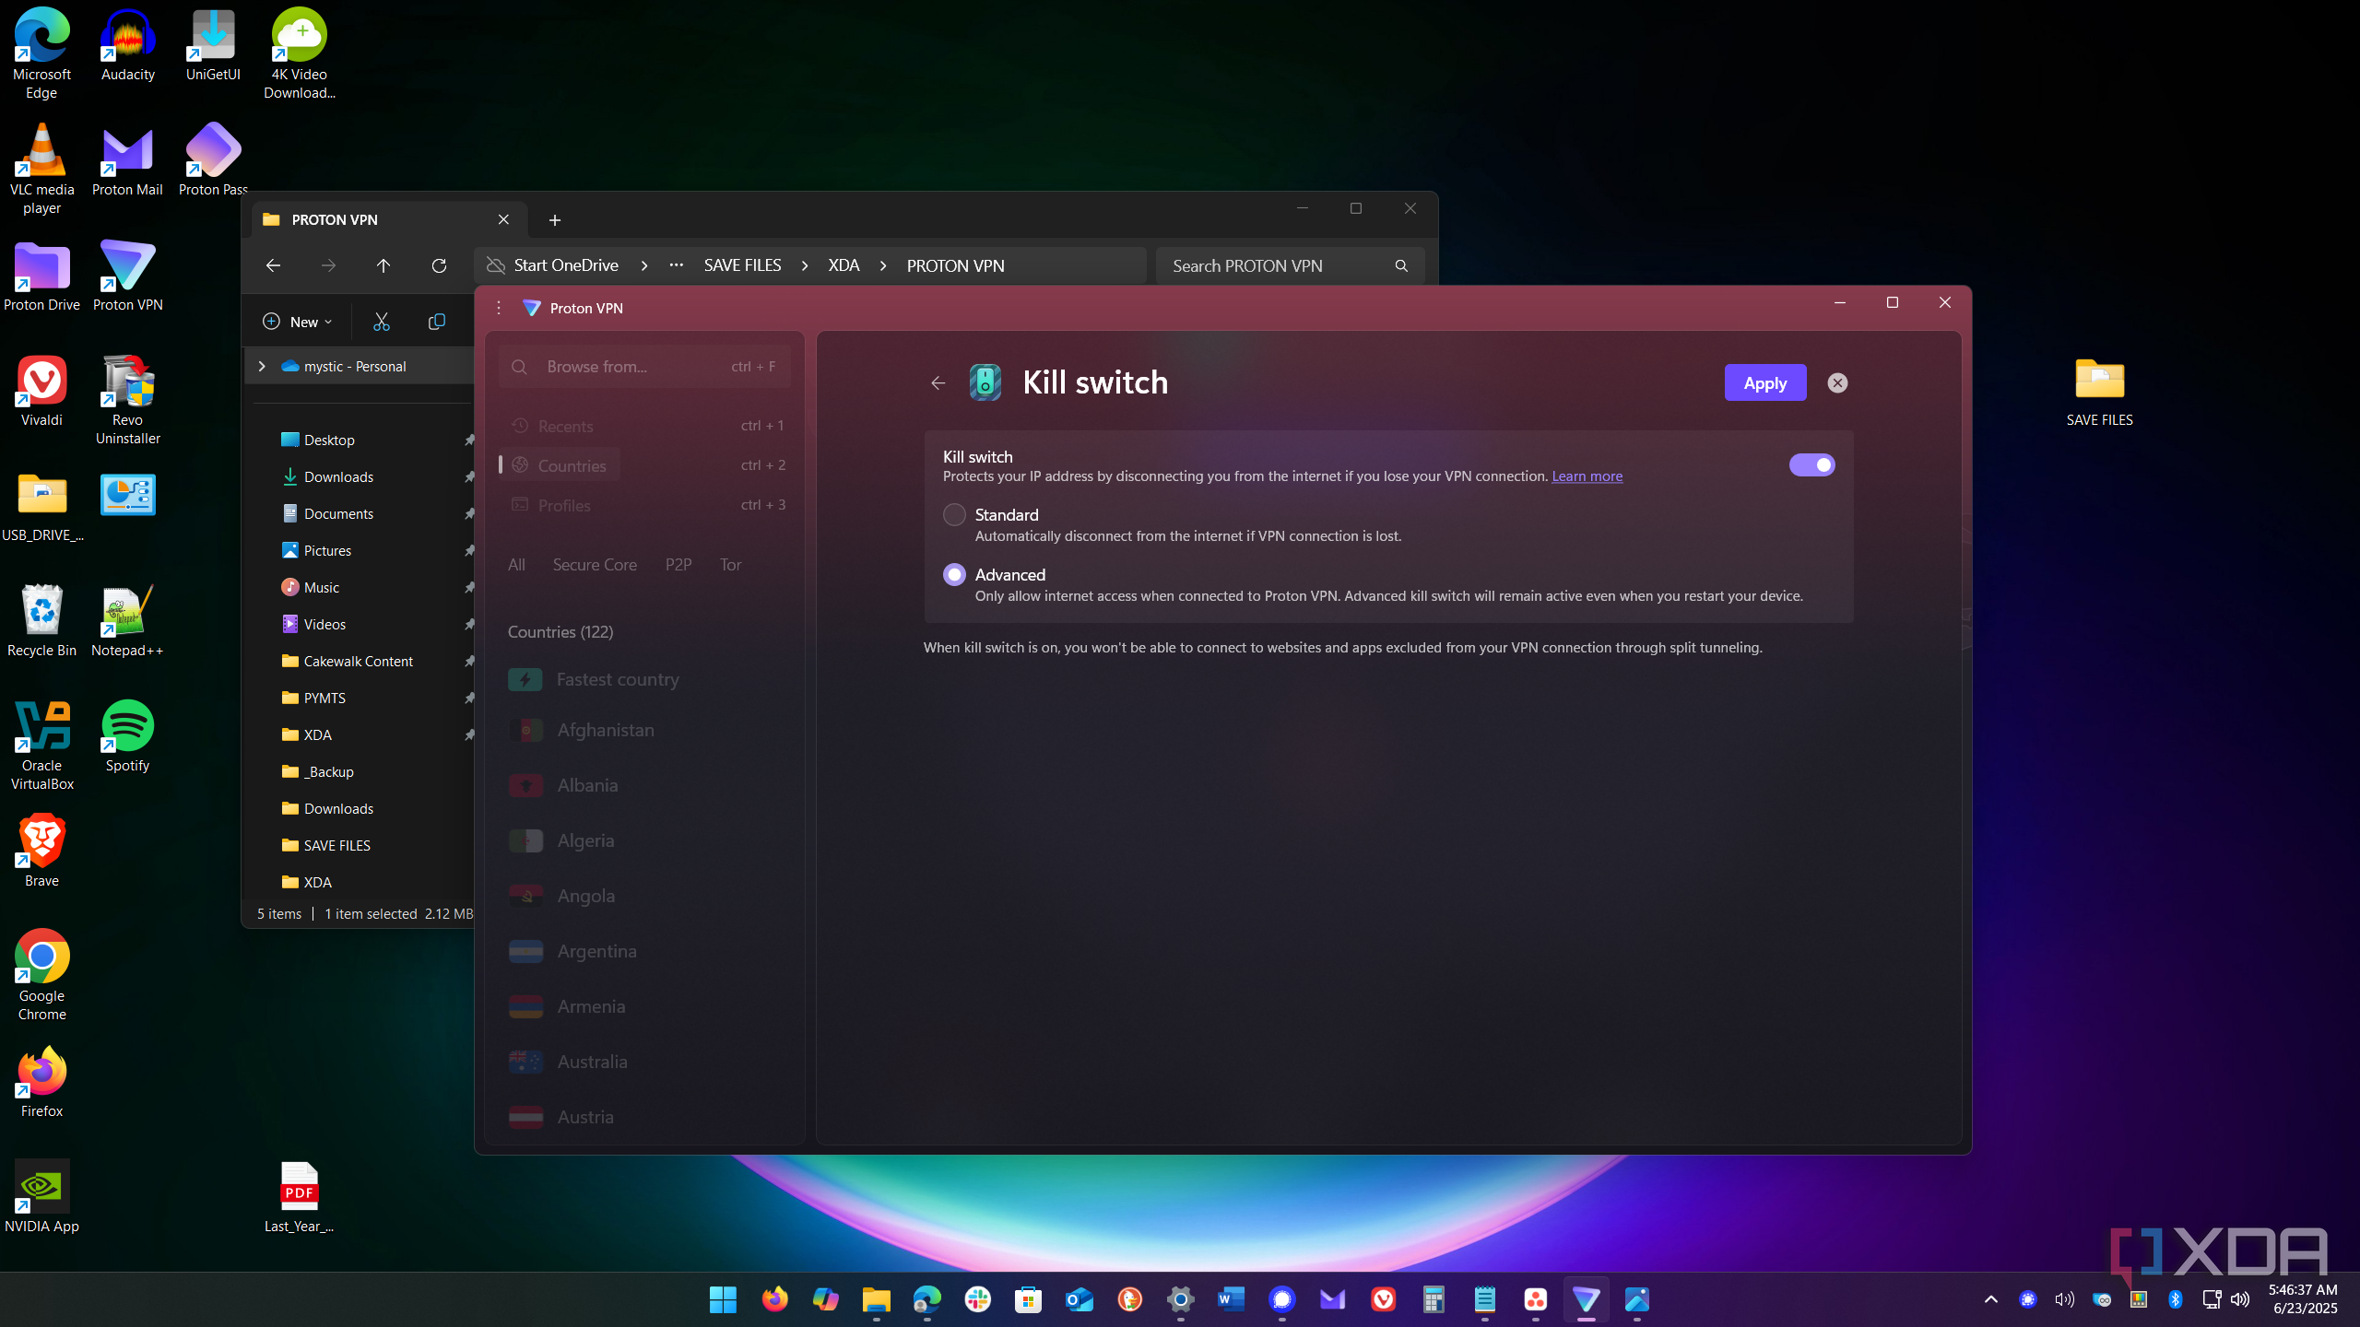The width and height of the screenshot is (2360, 1327).
Task: Click the Copy icon in File Explorer
Action: tap(436, 322)
